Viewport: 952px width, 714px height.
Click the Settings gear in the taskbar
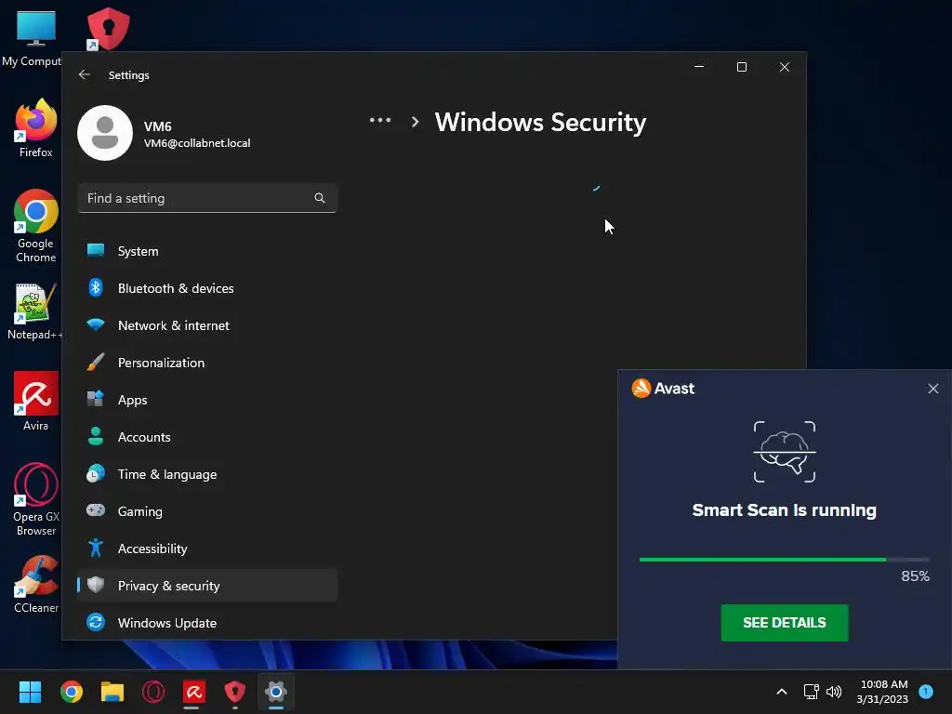point(275,692)
